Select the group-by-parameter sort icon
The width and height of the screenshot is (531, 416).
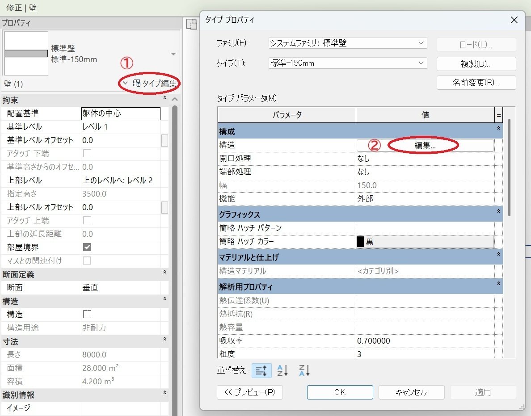pyautogui.click(x=261, y=370)
